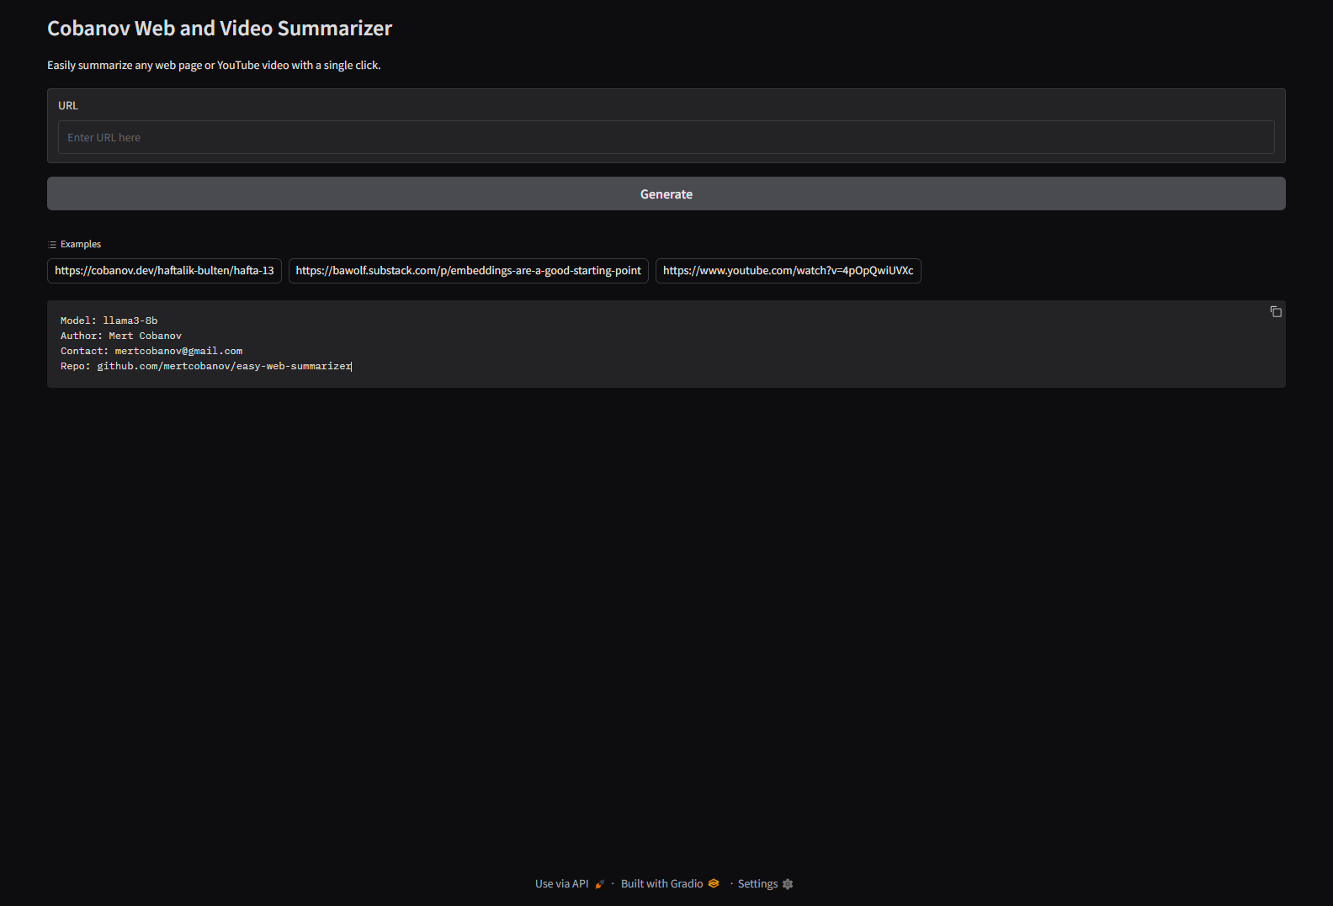Viewport: 1333px width, 906px height.
Task: Select the YouTube watch example URL
Action: pos(788,271)
